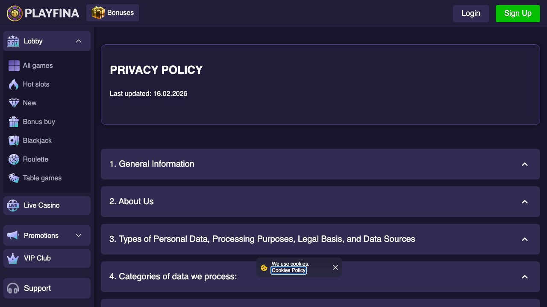Open the Support section
The width and height of the screenshot is (547, 307).
click(47, 288)
